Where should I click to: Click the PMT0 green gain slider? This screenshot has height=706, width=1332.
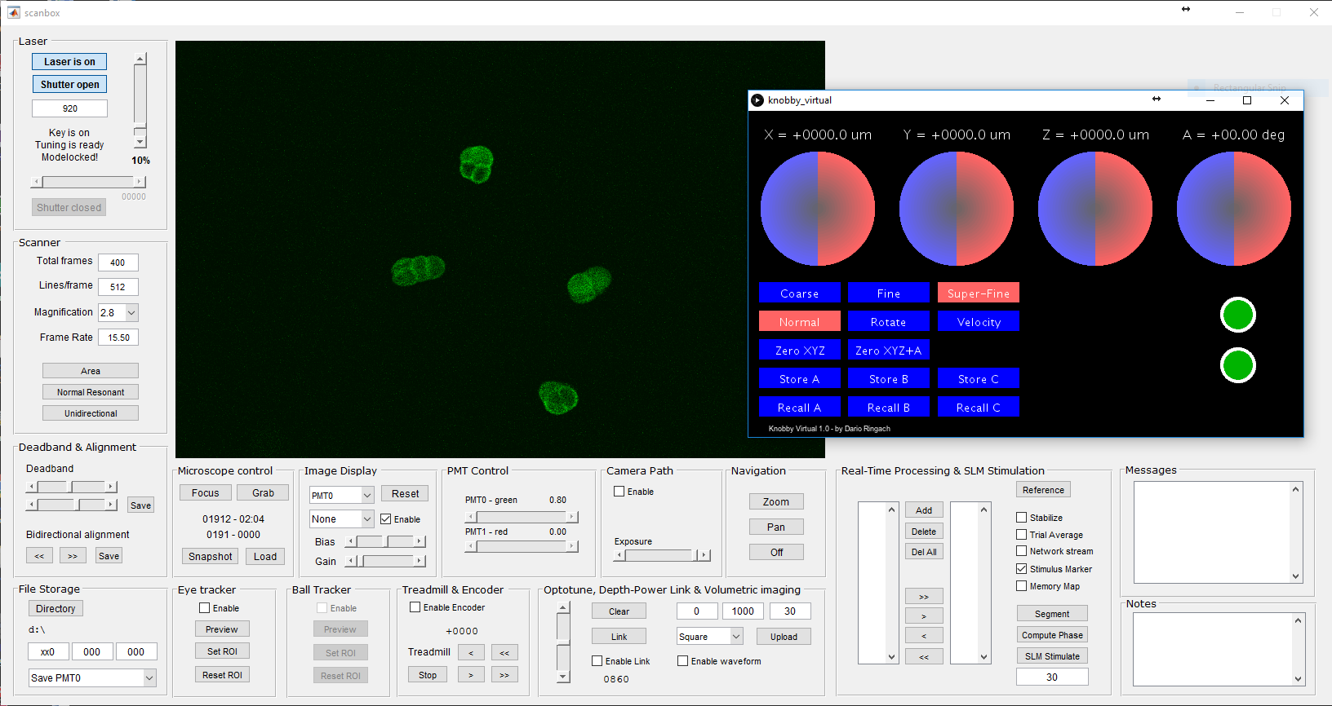(x=522, y=517)
